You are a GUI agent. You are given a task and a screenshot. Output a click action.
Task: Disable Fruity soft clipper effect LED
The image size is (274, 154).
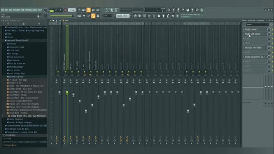pos(272,34)
